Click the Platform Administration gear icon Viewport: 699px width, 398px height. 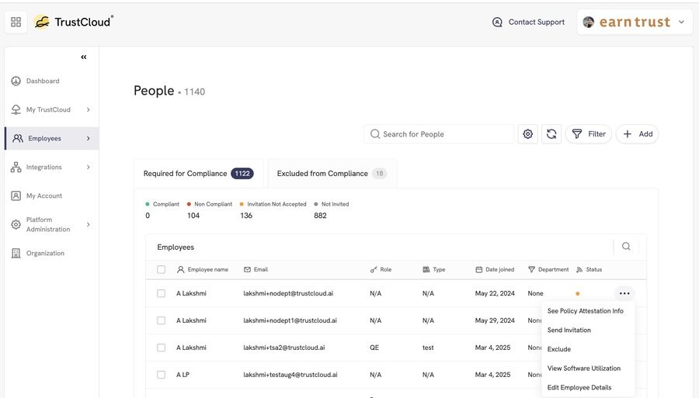coord(16,224)
